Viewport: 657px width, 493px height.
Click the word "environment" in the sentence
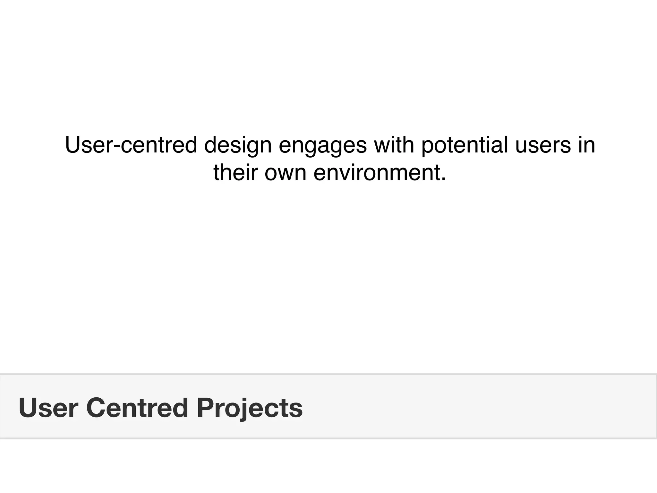(376, 173)
